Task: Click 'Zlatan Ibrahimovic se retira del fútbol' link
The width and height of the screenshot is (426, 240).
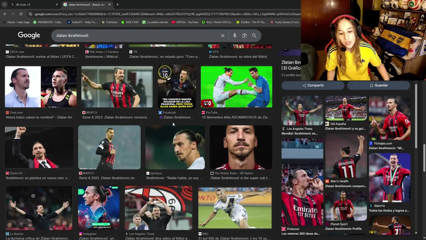Action: (238, 57)
